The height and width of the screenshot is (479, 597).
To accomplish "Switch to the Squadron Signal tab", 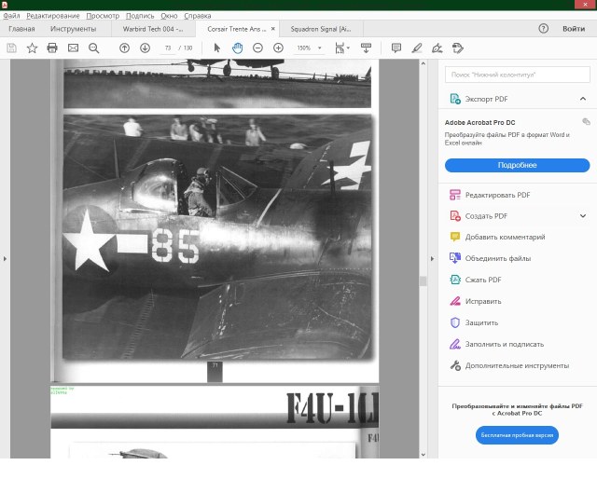I will (x=319, y=29).
